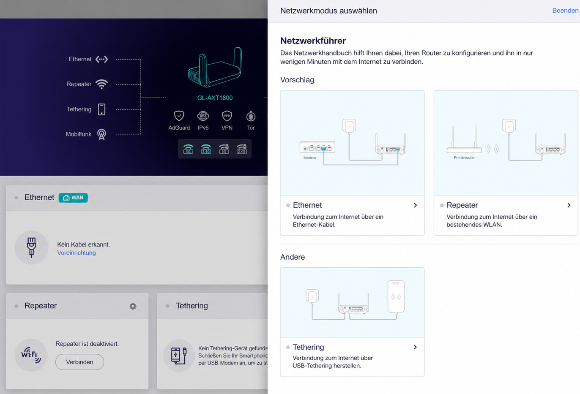The height and width of the screenshot is (394, 580).
Task: Click the Repeater Wi-Fi icon in diagram
Action: [101, 84]
